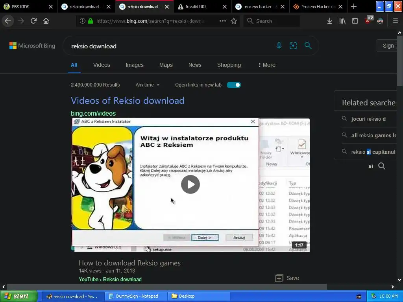Screen dimensions: 403x302
Task: Select related search 'jocuri reksio d'
Action: pyautogui.click(x=368, y=119)
